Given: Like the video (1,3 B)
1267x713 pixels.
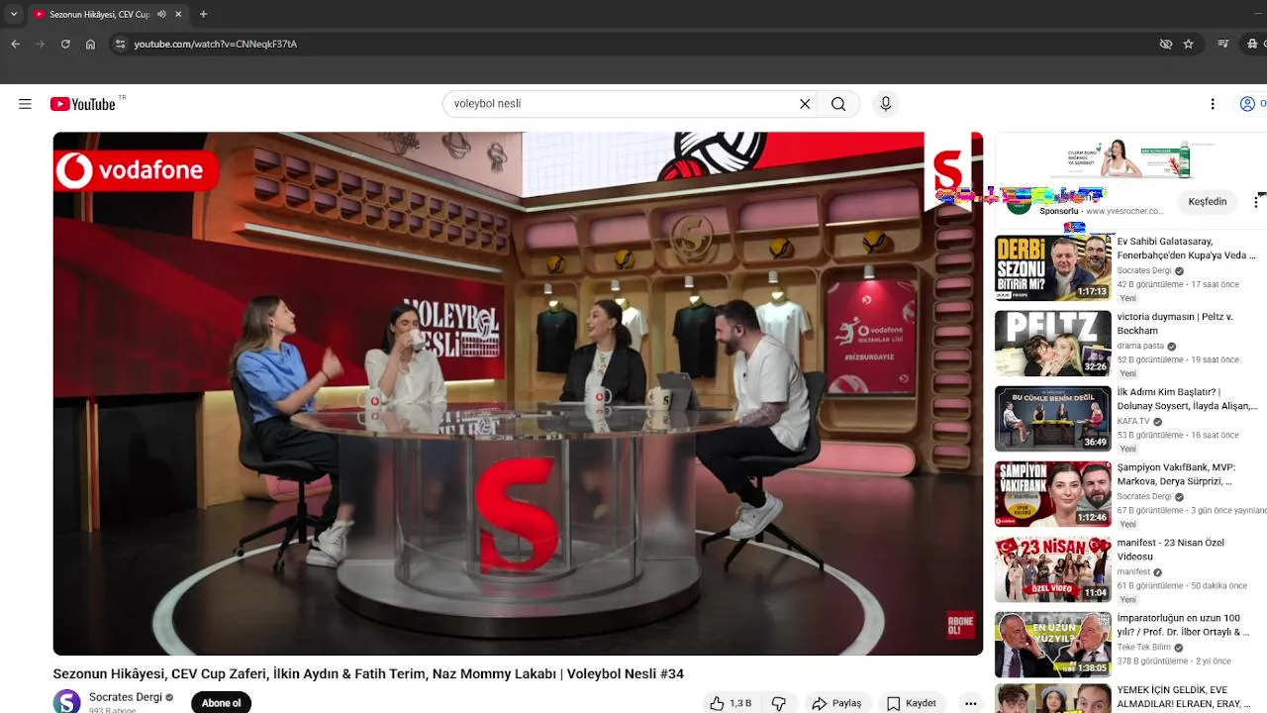Looking at the screenshot, I should pyautogui.click(x=731, y=703).
